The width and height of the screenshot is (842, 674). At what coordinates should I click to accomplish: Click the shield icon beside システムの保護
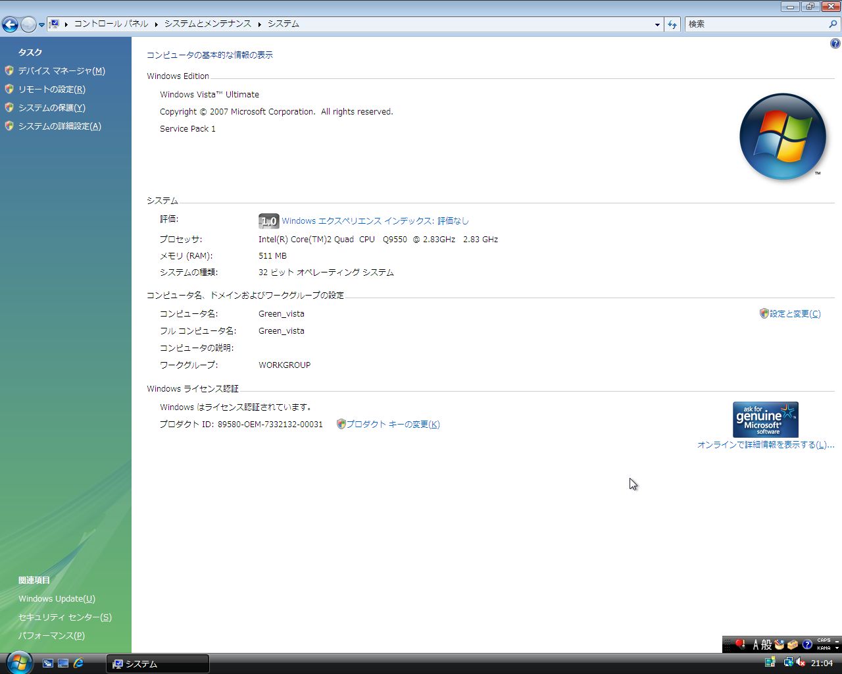9,107
